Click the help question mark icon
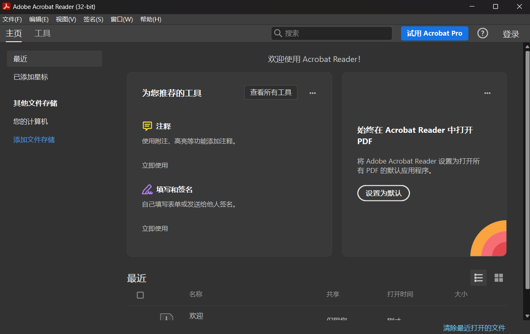The image size is (530, 334). click(x=483, y=34)
